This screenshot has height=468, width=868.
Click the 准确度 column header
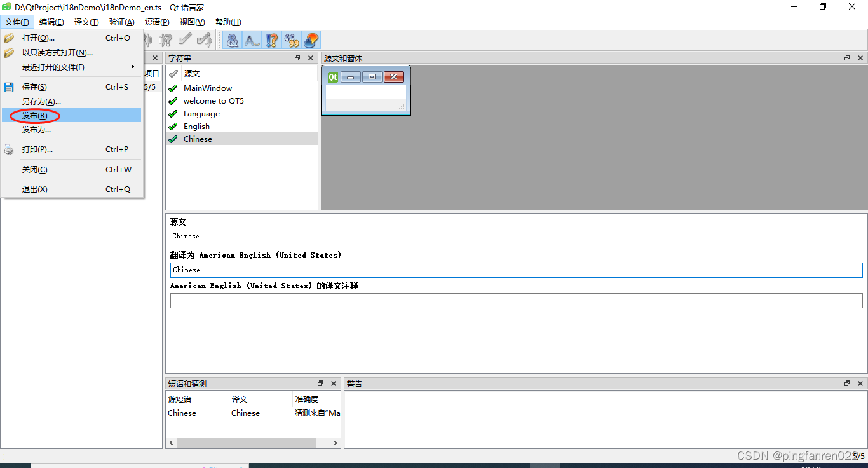(316, 399)
